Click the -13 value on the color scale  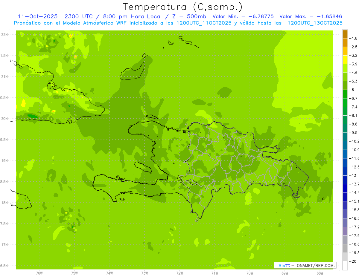pyautogui.click(x=354, y=175)
